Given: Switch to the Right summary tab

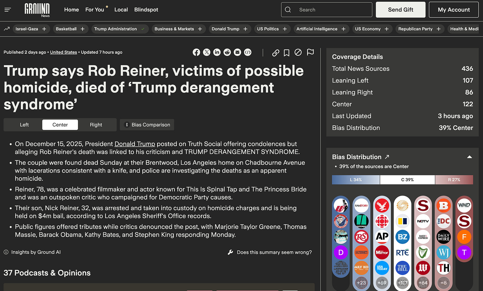Looking at the screenshot, I should click(x=96, y=125).
